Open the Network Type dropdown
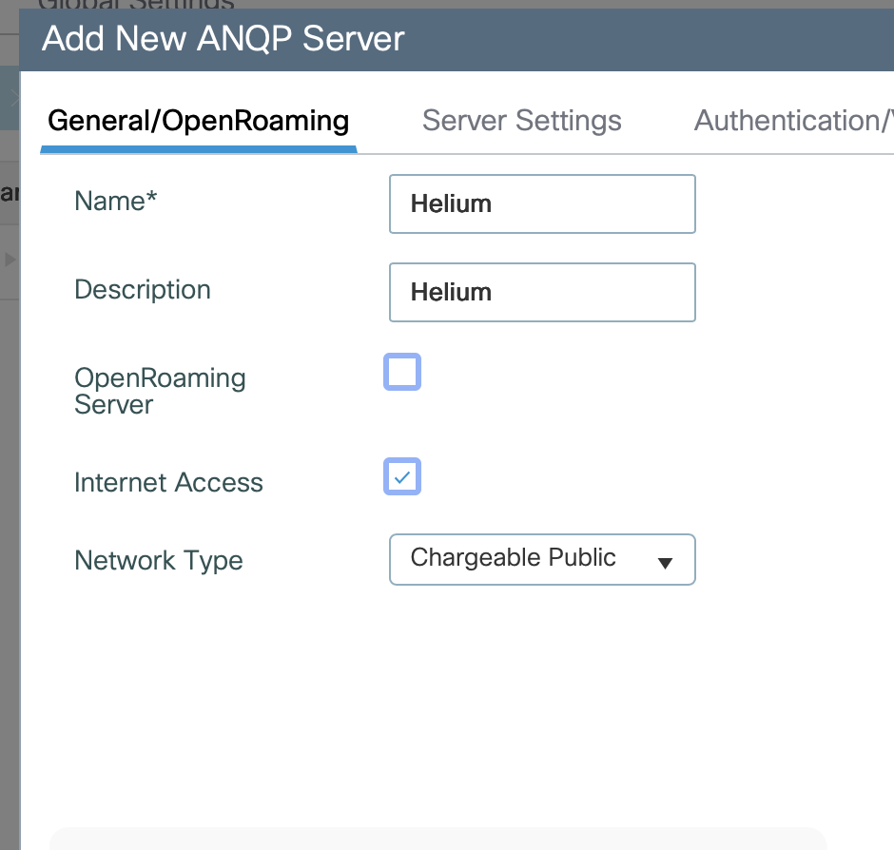This screenshot has width=894, height=850. click(x=541, y=559)
